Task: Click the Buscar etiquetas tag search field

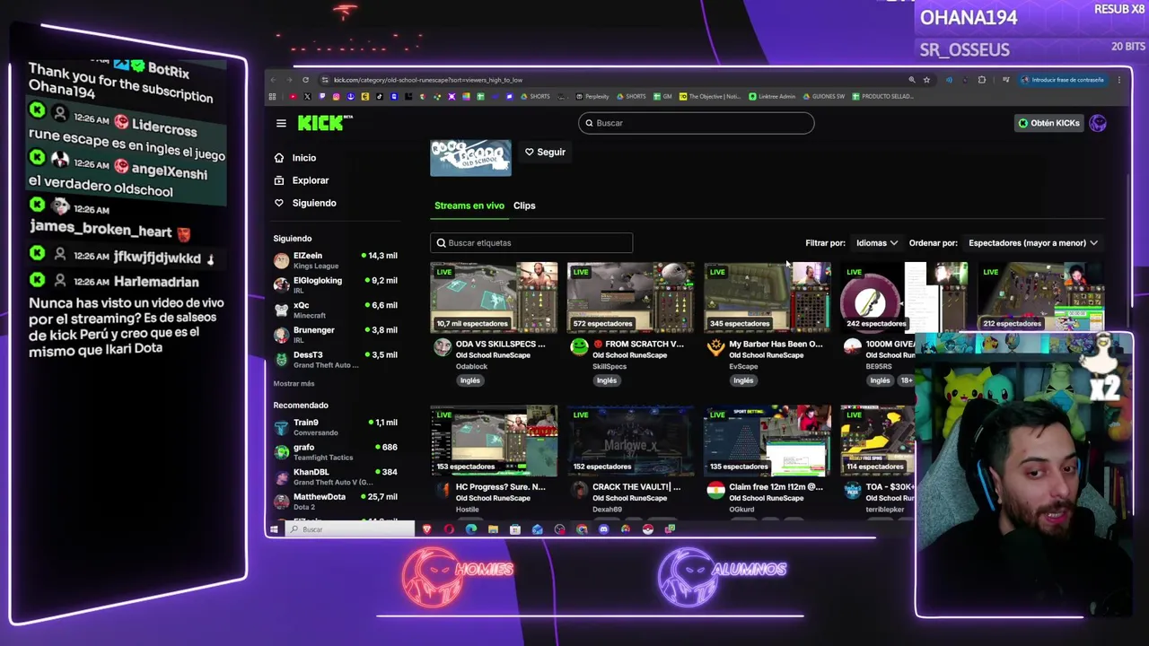Action: (531, 242)
